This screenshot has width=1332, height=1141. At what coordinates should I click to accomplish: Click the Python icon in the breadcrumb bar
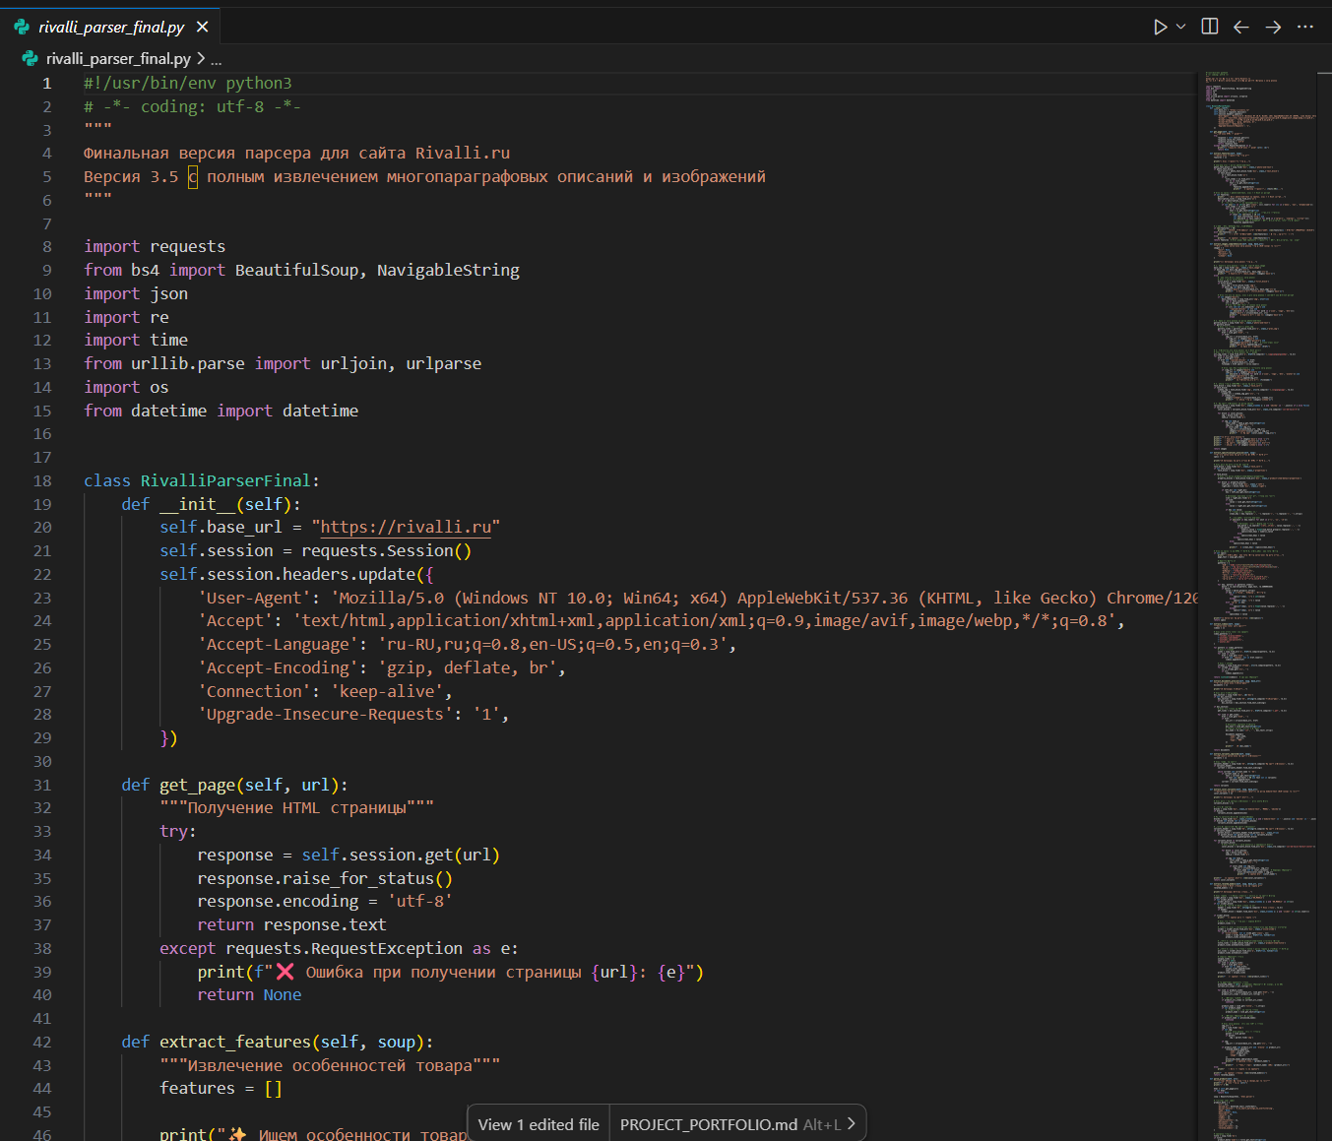[29, 59]
